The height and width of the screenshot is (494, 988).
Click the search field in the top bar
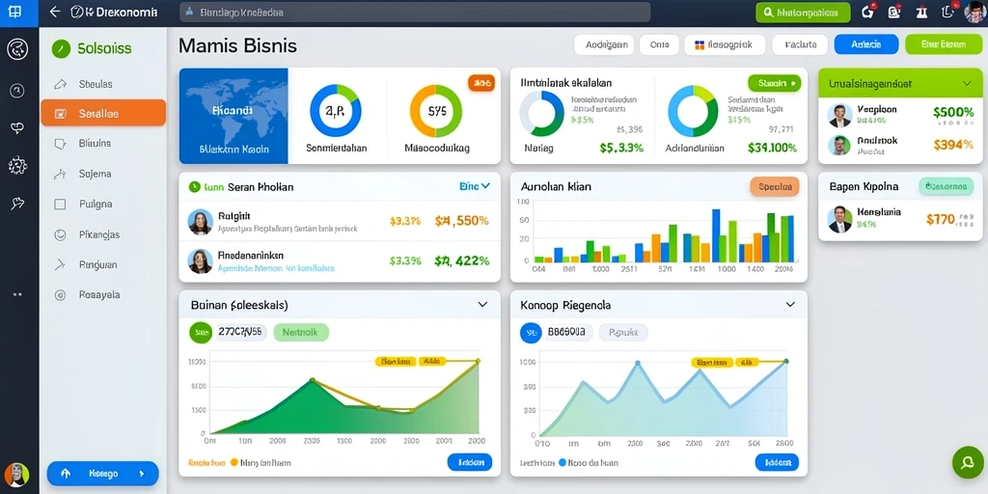click(415, 12)
